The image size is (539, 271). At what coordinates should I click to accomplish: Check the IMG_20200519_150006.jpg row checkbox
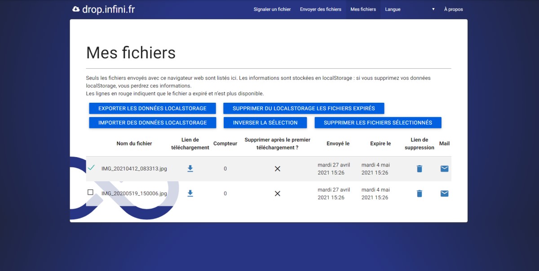90,192
